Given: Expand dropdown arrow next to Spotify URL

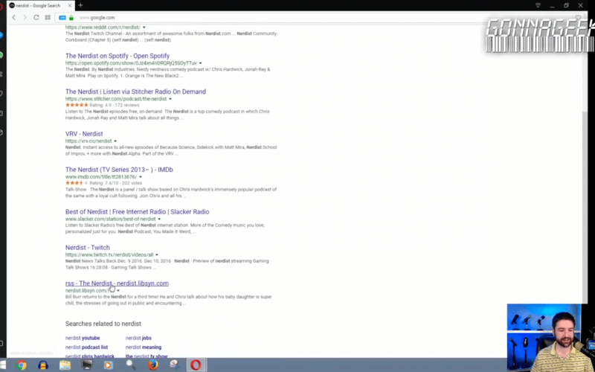Looking at the screenshot, I should [x=202, y=63].
